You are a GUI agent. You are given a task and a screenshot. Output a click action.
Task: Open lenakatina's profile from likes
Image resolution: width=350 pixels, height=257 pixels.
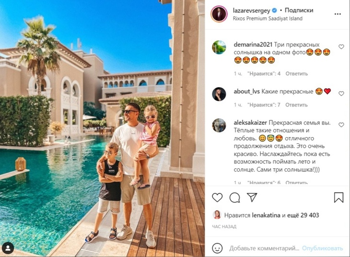point(266,215)
